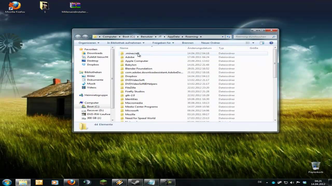Screen dimensions: 332x186
Task: Open the Bilder library
Action: (x=91, y=76)
